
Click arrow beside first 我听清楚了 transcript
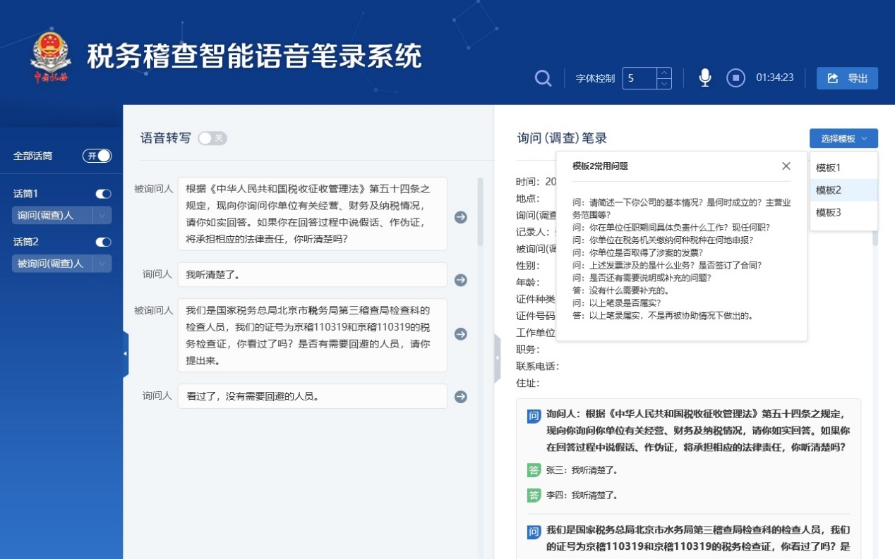point(461,280)
